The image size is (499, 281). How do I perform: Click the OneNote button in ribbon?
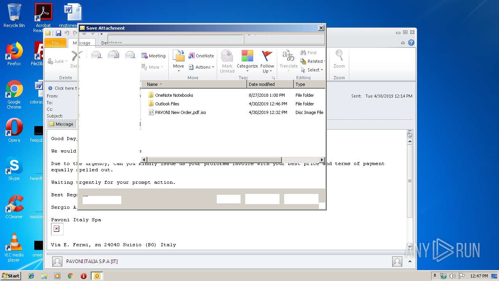(201, 56)
